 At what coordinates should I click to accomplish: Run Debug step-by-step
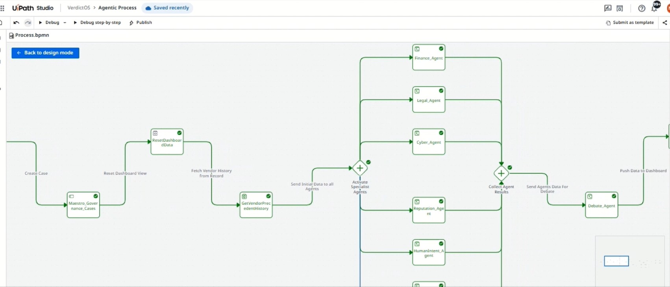[x=97, y=22]
